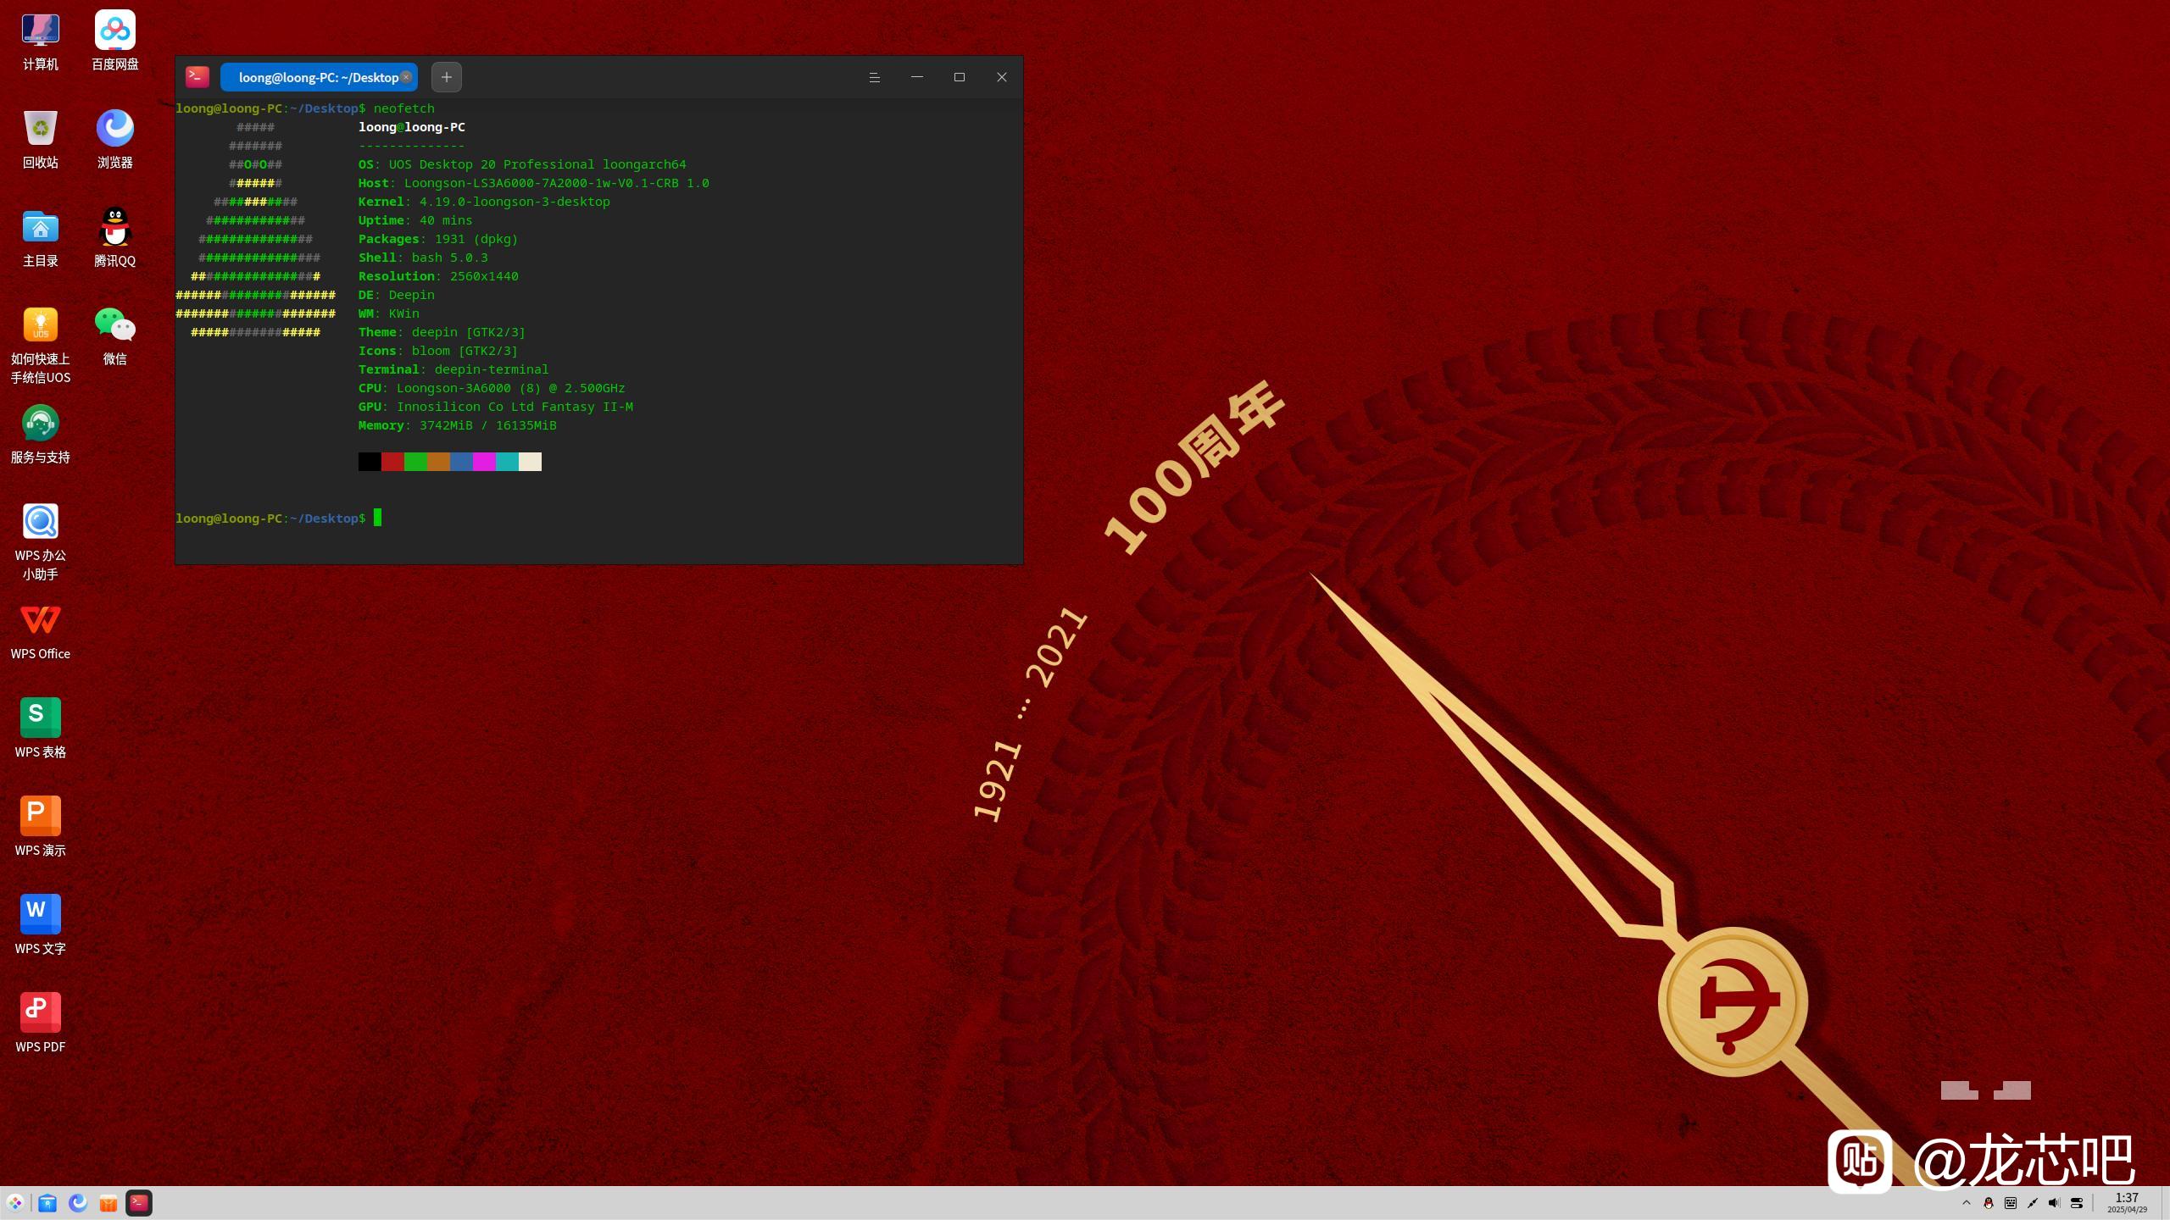Click the QQ penguin tray icon
2170x1220 pixels.
click(x=1989, y=1203)
